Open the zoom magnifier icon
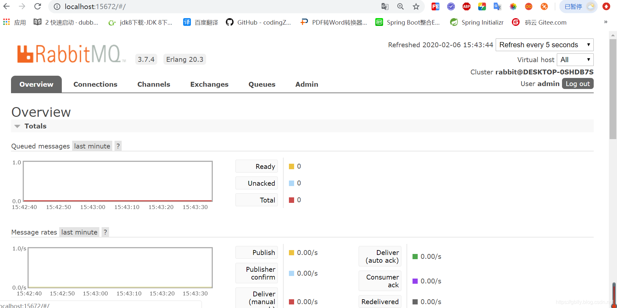Image resolution: width=617 pixels, height=308 pixels. click(x=401, y=6)
